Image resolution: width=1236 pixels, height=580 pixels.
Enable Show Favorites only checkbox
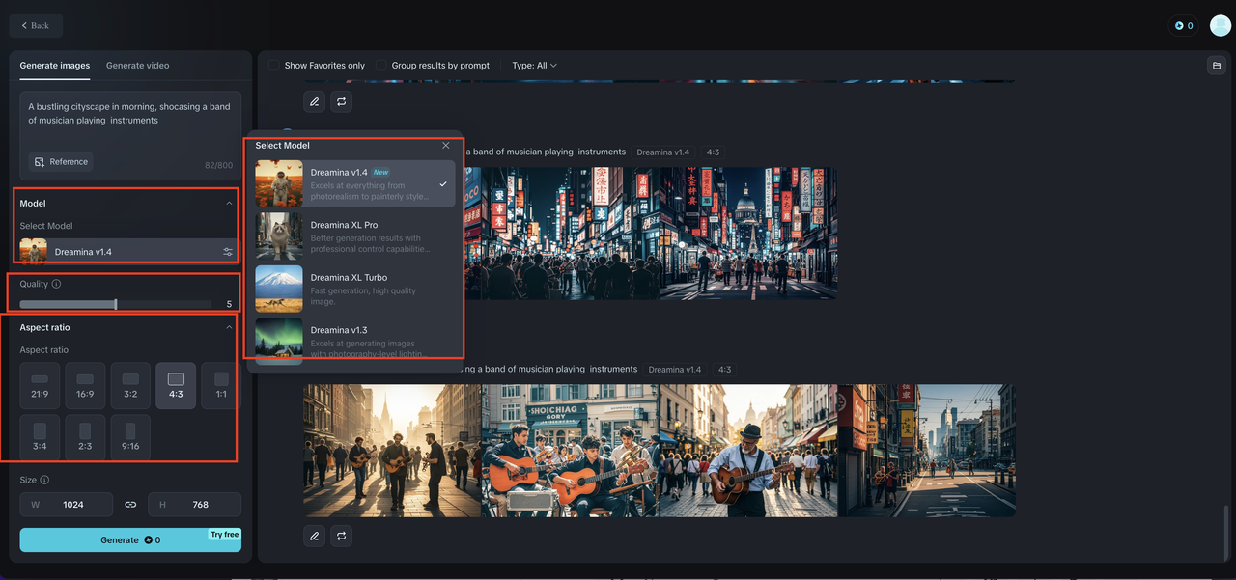[274, 66]
